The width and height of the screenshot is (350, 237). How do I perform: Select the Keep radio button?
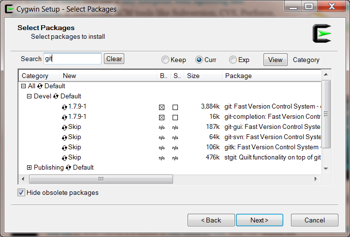[165, 60]
